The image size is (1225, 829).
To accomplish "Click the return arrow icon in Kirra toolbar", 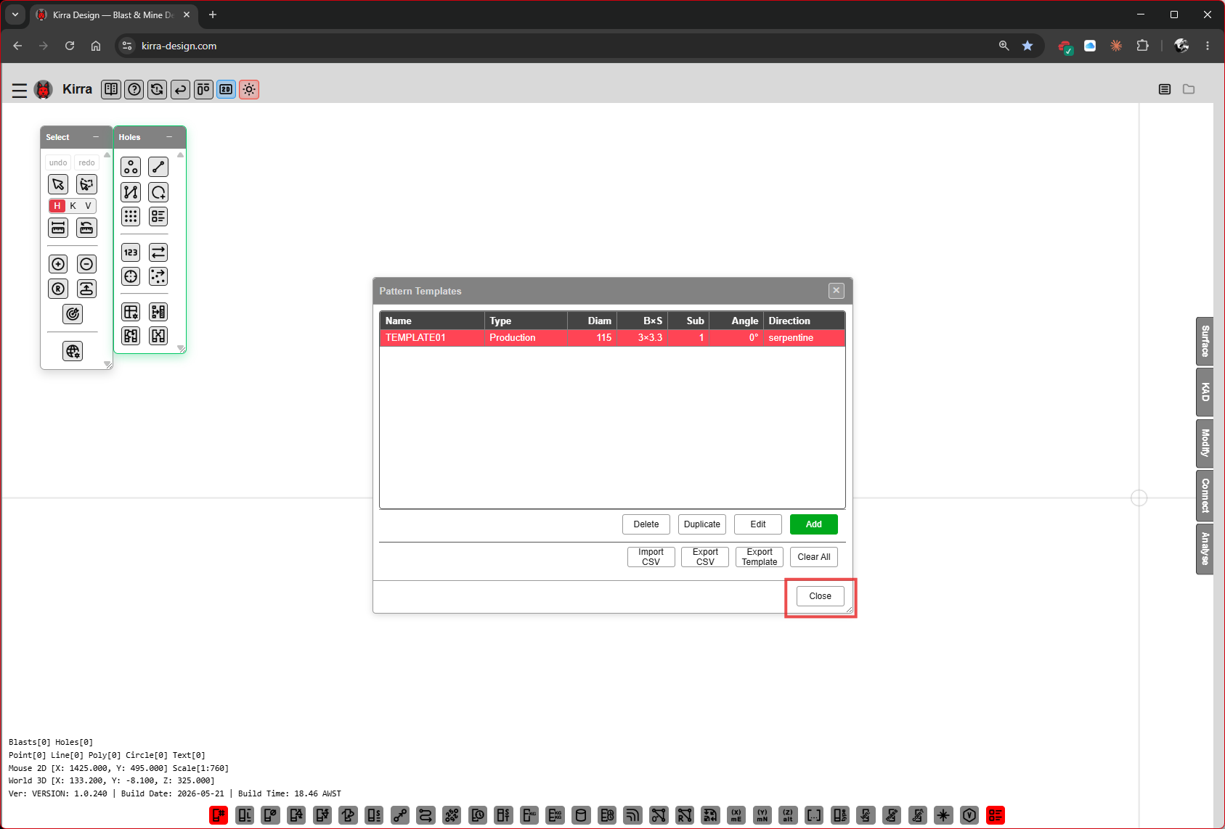I will pos(181,89).
